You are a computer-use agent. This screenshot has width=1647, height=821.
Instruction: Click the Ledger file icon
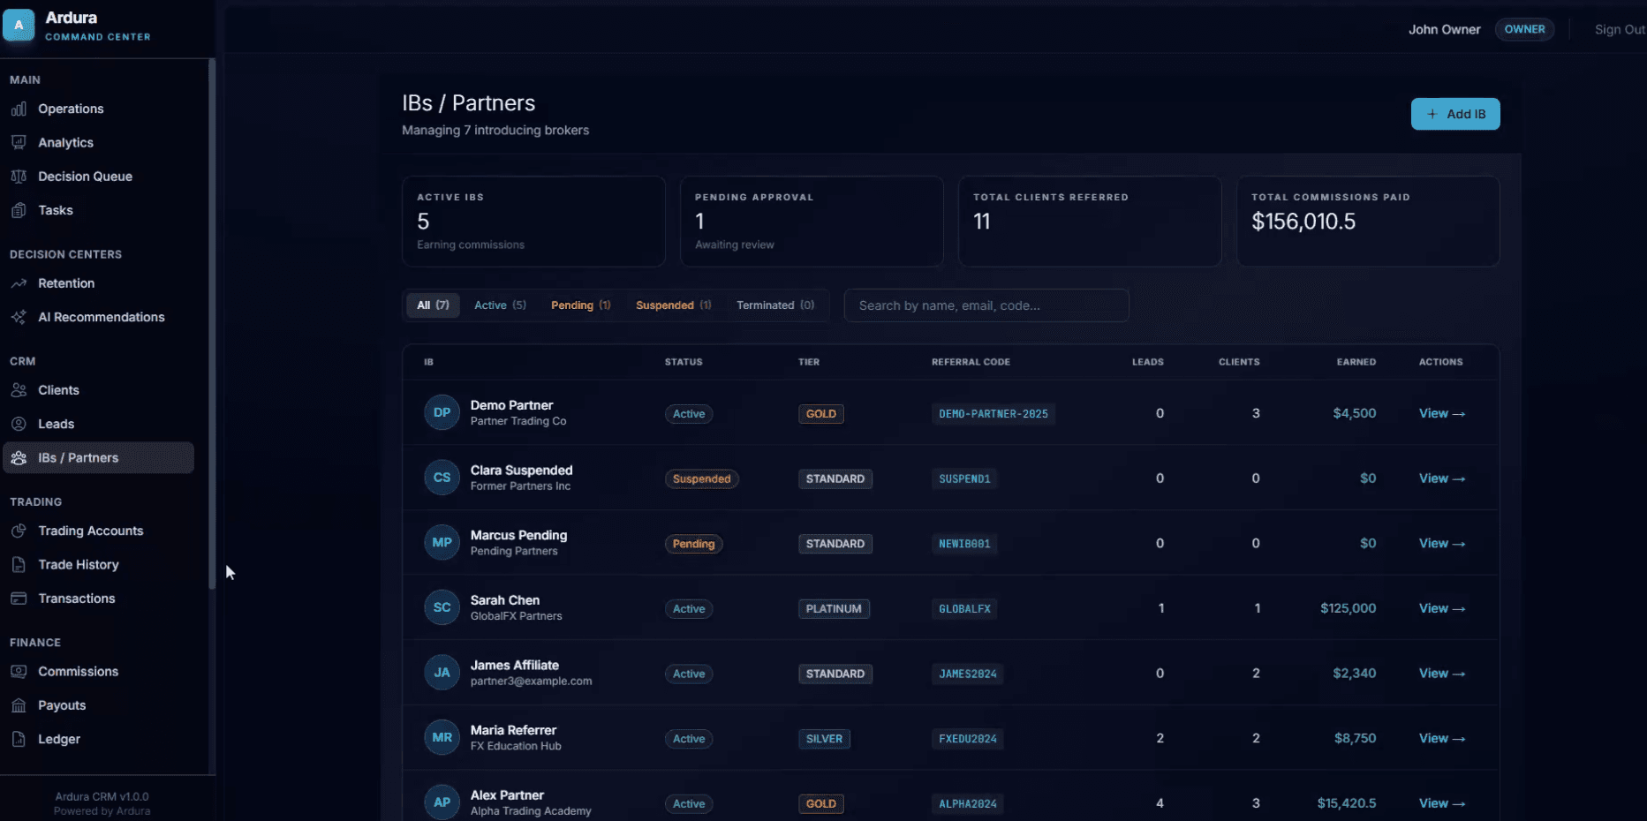pos(19,739)
